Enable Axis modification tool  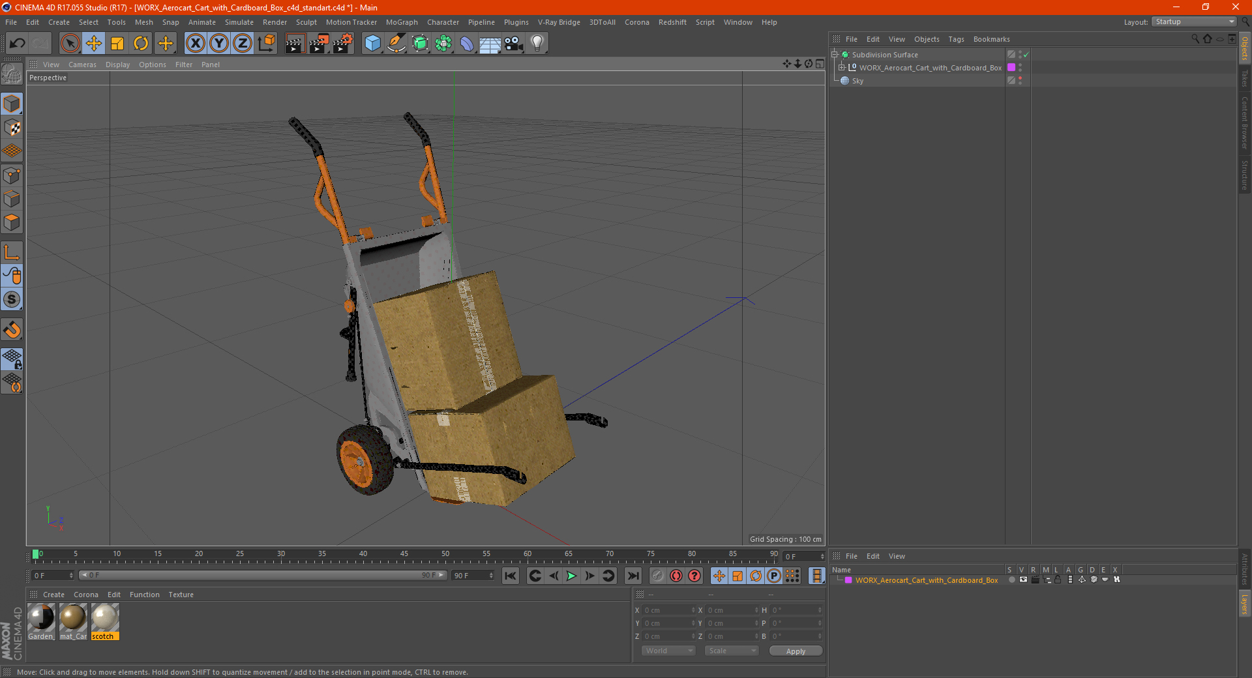[x=12, y=252]
